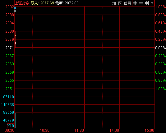This screenshot has width=166, height=133.
Task: Click the 最新 2072.83 latest value
Action: [x=67, y=3]
